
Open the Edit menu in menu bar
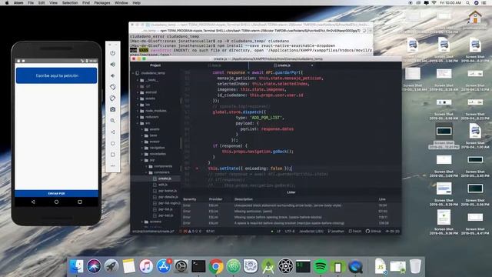42,2
